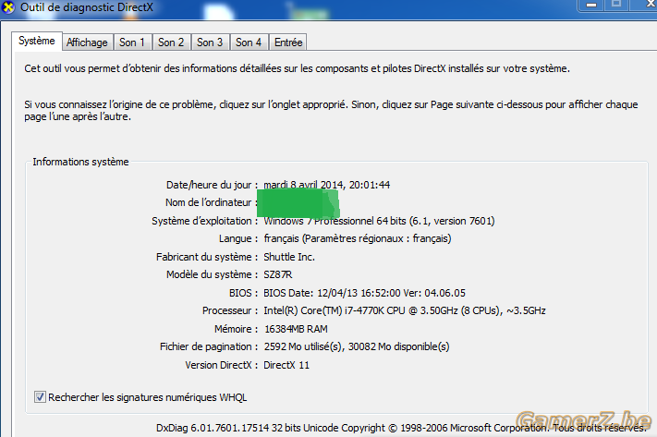Minimize the DirectX diagnostic window
657x437 pixels.
coord(591,5)
